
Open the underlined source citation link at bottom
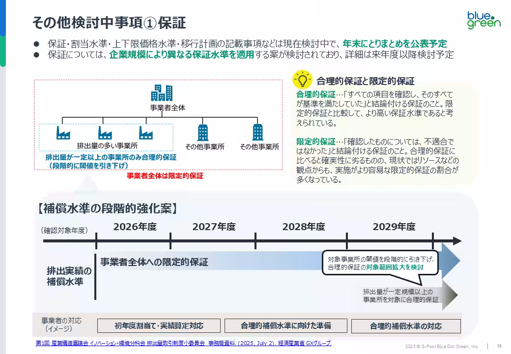pyautogui.click(x=183, y=343)
